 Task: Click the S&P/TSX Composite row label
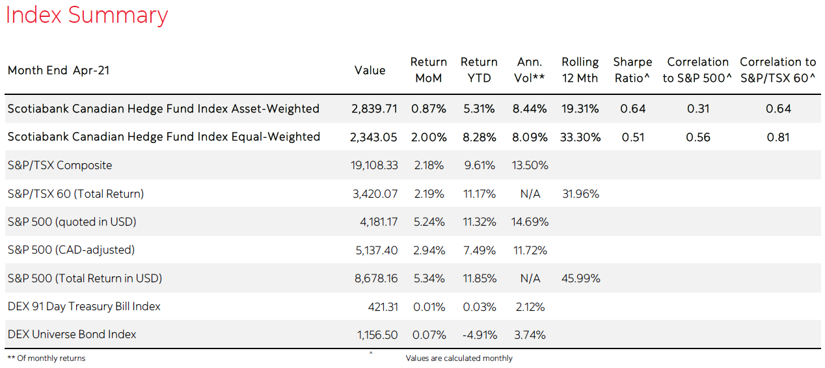pos(60,165)
